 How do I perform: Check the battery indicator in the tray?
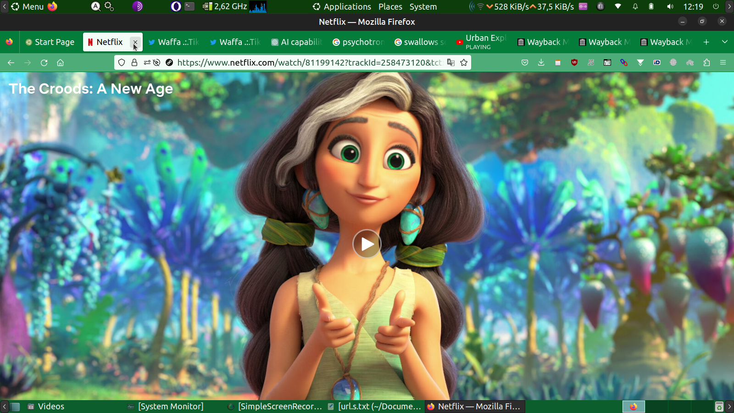pos(651,6)
